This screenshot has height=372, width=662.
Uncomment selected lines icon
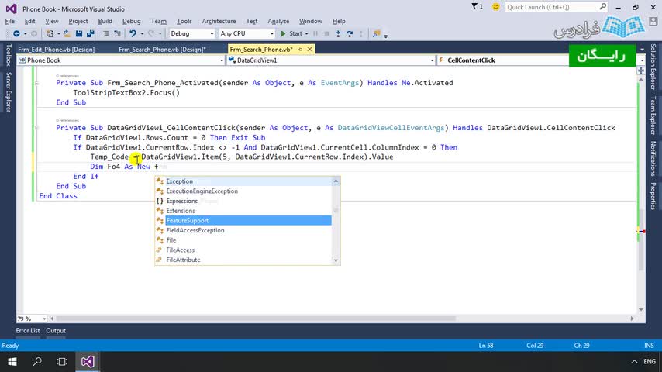point(117,33)
